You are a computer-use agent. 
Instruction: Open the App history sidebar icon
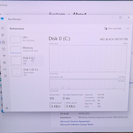[x=4, y=49]
